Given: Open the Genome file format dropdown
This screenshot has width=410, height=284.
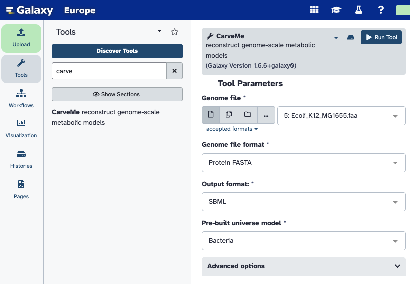Looking at the screenshot, I should [304, 163].
